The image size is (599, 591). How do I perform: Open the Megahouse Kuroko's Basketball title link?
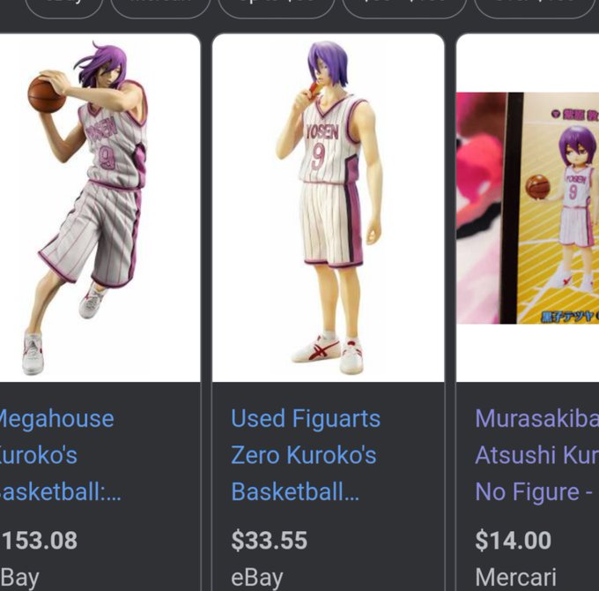pyautogui.click(x=57, y=455)
